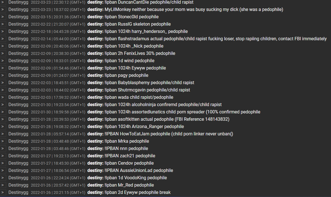Open the Destinygg channel label on 2022-03-23 18:37:02 row
331x197 pixels.
click(x=18, y=10)
